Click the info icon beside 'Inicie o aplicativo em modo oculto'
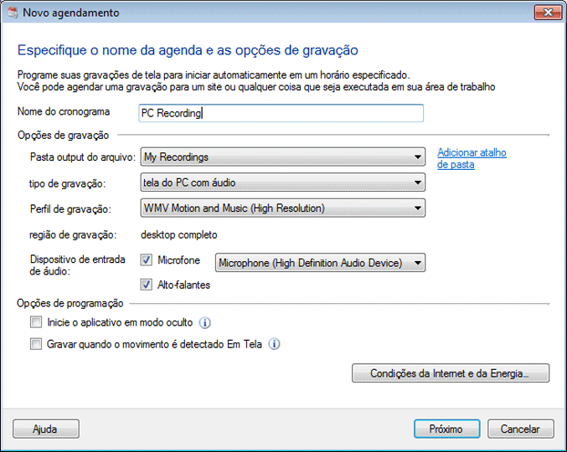 pos(204,322)
